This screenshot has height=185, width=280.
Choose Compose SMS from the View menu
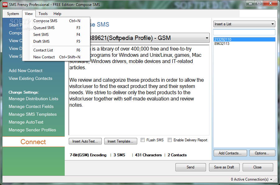pyautogui.click(x=56, y=21)
